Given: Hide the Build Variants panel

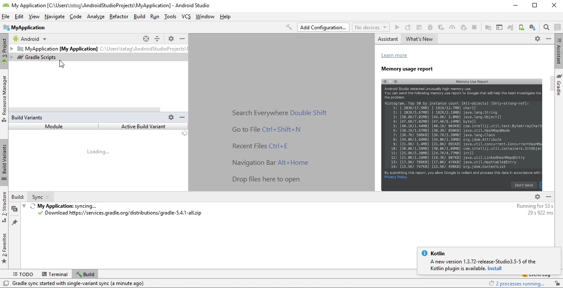Looking at the screenshot, I should click(182, 117).
